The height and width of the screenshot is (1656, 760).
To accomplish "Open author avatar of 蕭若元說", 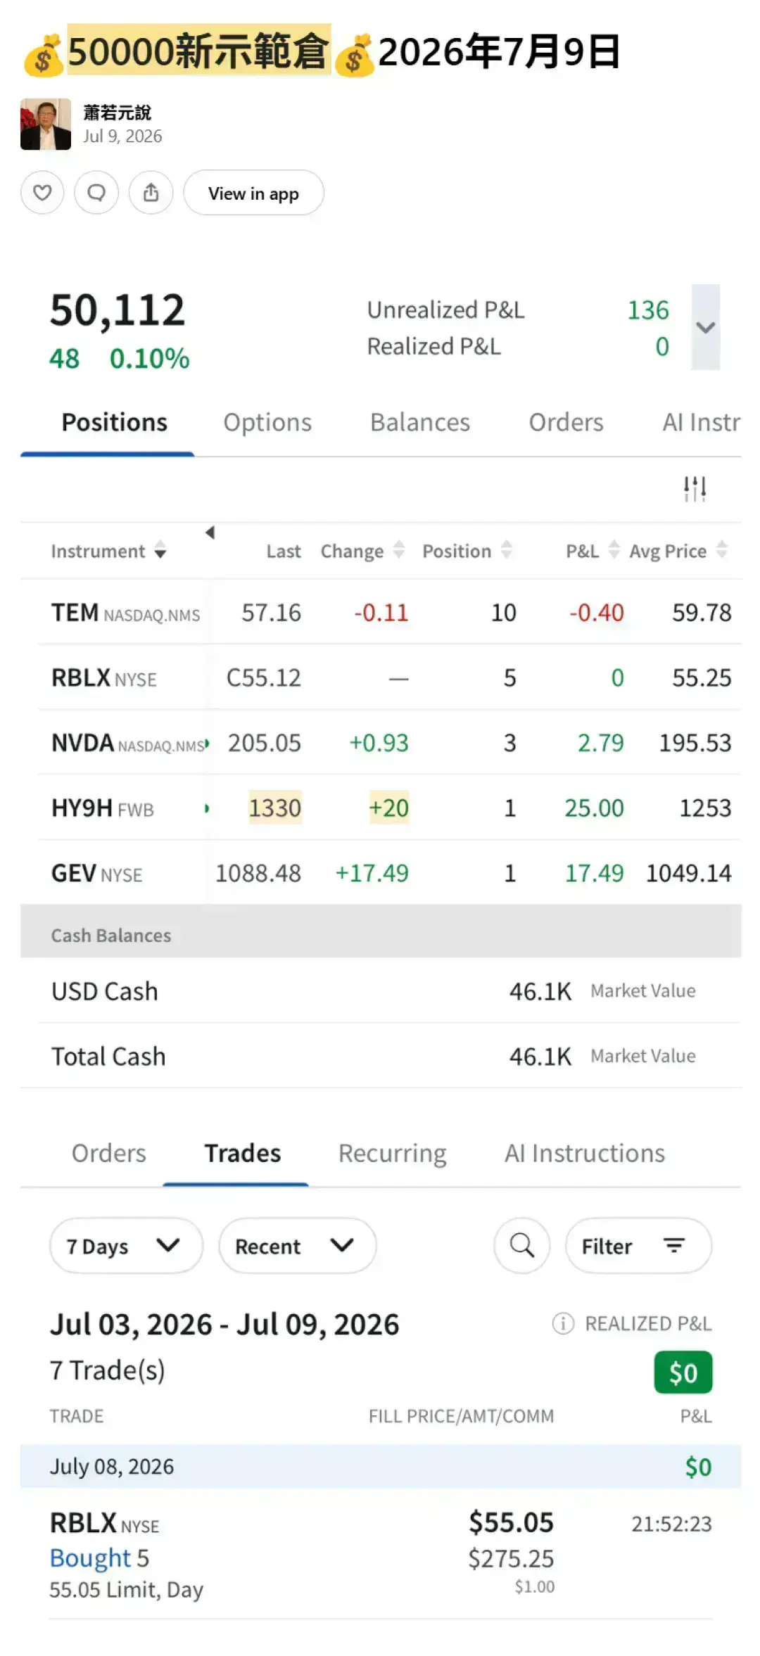I will coord(46,125).
